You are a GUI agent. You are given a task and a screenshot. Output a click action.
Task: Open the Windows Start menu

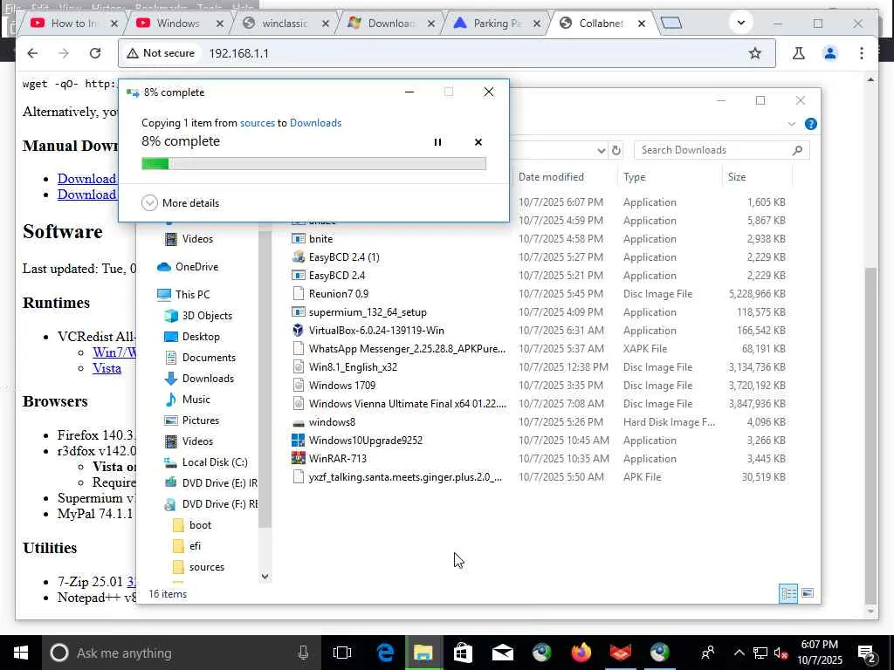coord(21,653)
